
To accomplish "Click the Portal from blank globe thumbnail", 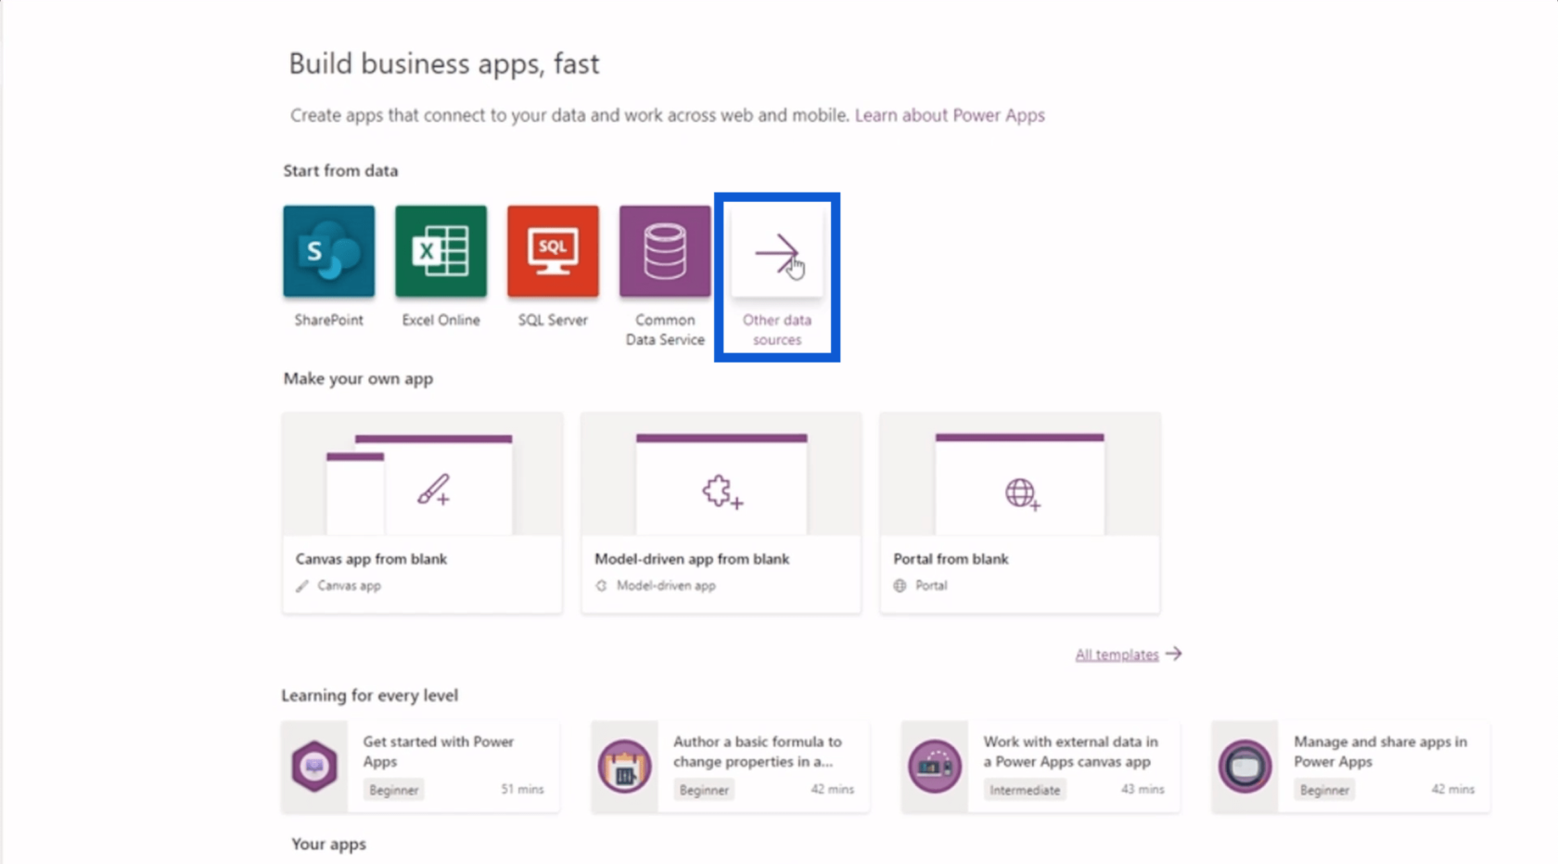I will 1020,491.
